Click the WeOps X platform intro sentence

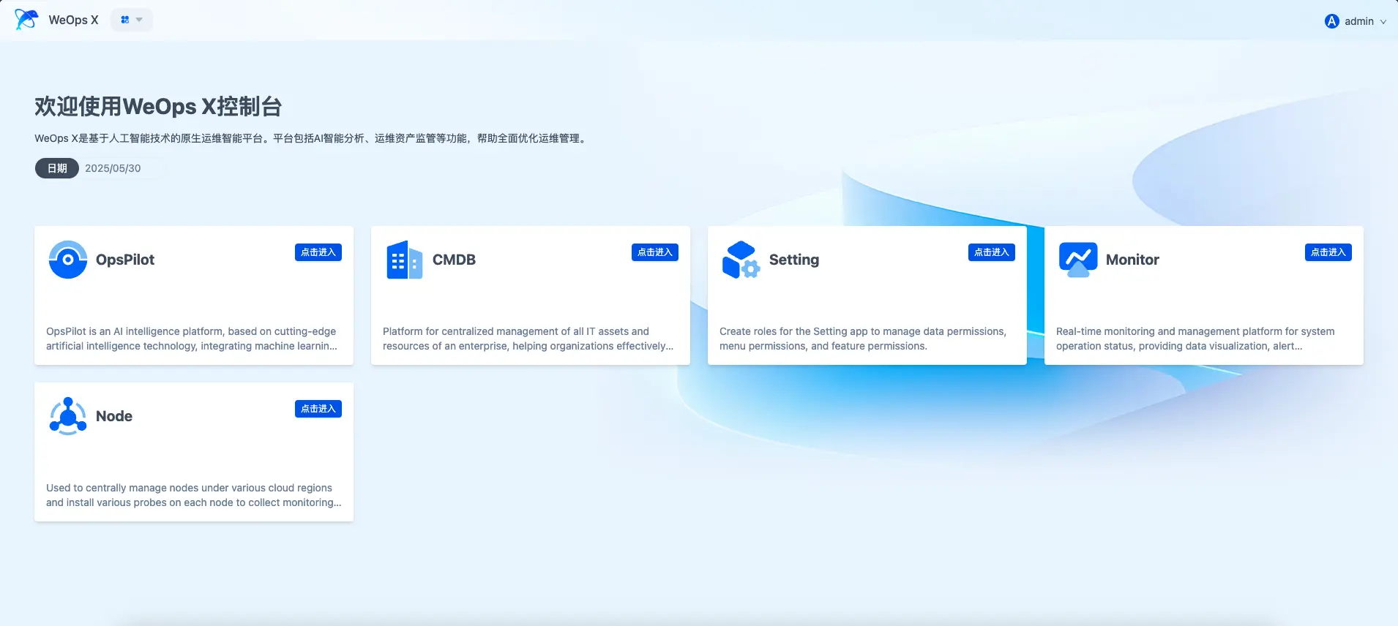(x=312, y=138)
